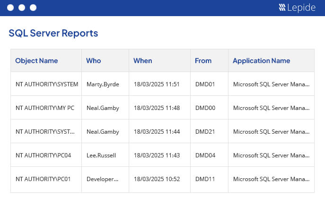The image size is (325, 201).
Task: Click the SQL Server Reports heading
Action: coord(53,33)
